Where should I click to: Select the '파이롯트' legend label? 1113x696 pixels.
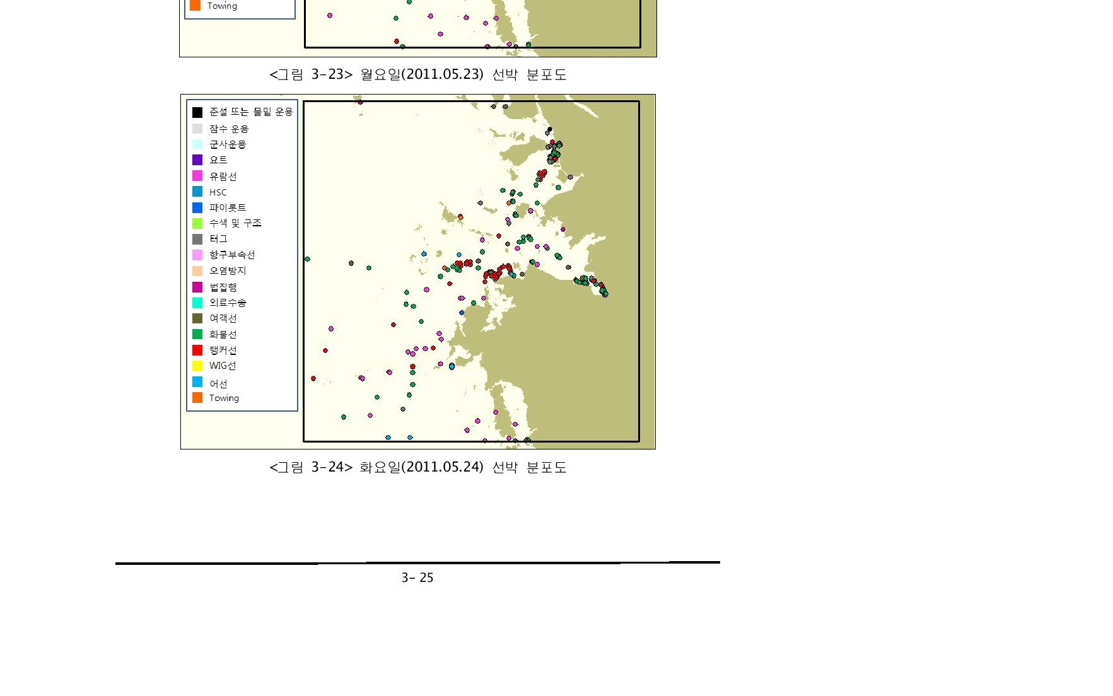[x=228, y=207]
